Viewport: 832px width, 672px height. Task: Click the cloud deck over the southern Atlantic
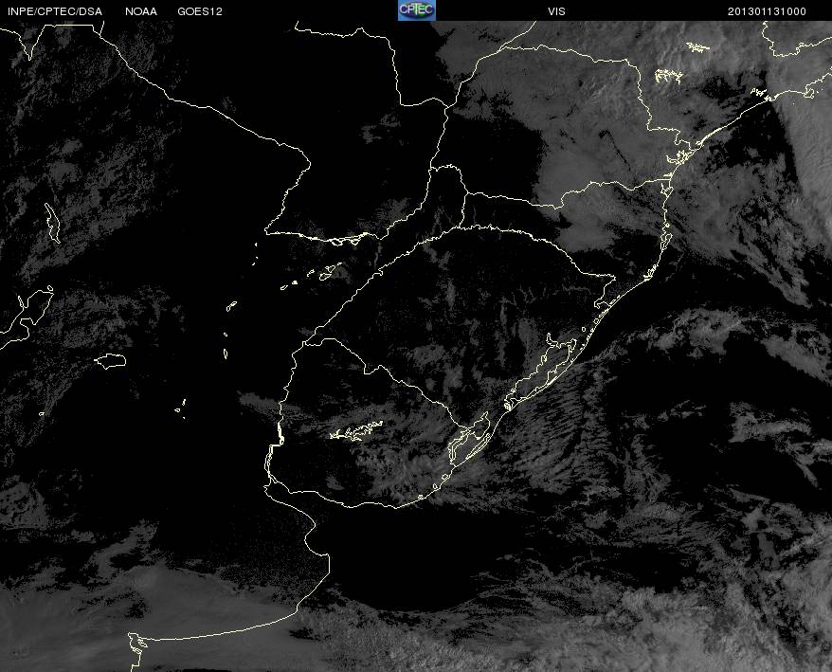point(663,607)
